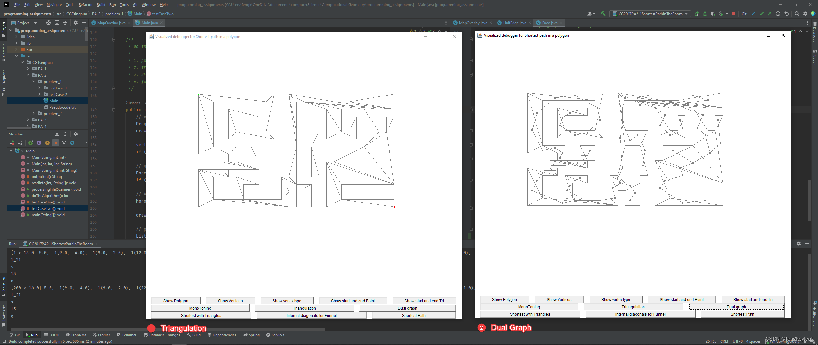The height and width of the screenshot is (345, 818).
Task: Click the Triangulation button in left window
Action: [304, 308]
